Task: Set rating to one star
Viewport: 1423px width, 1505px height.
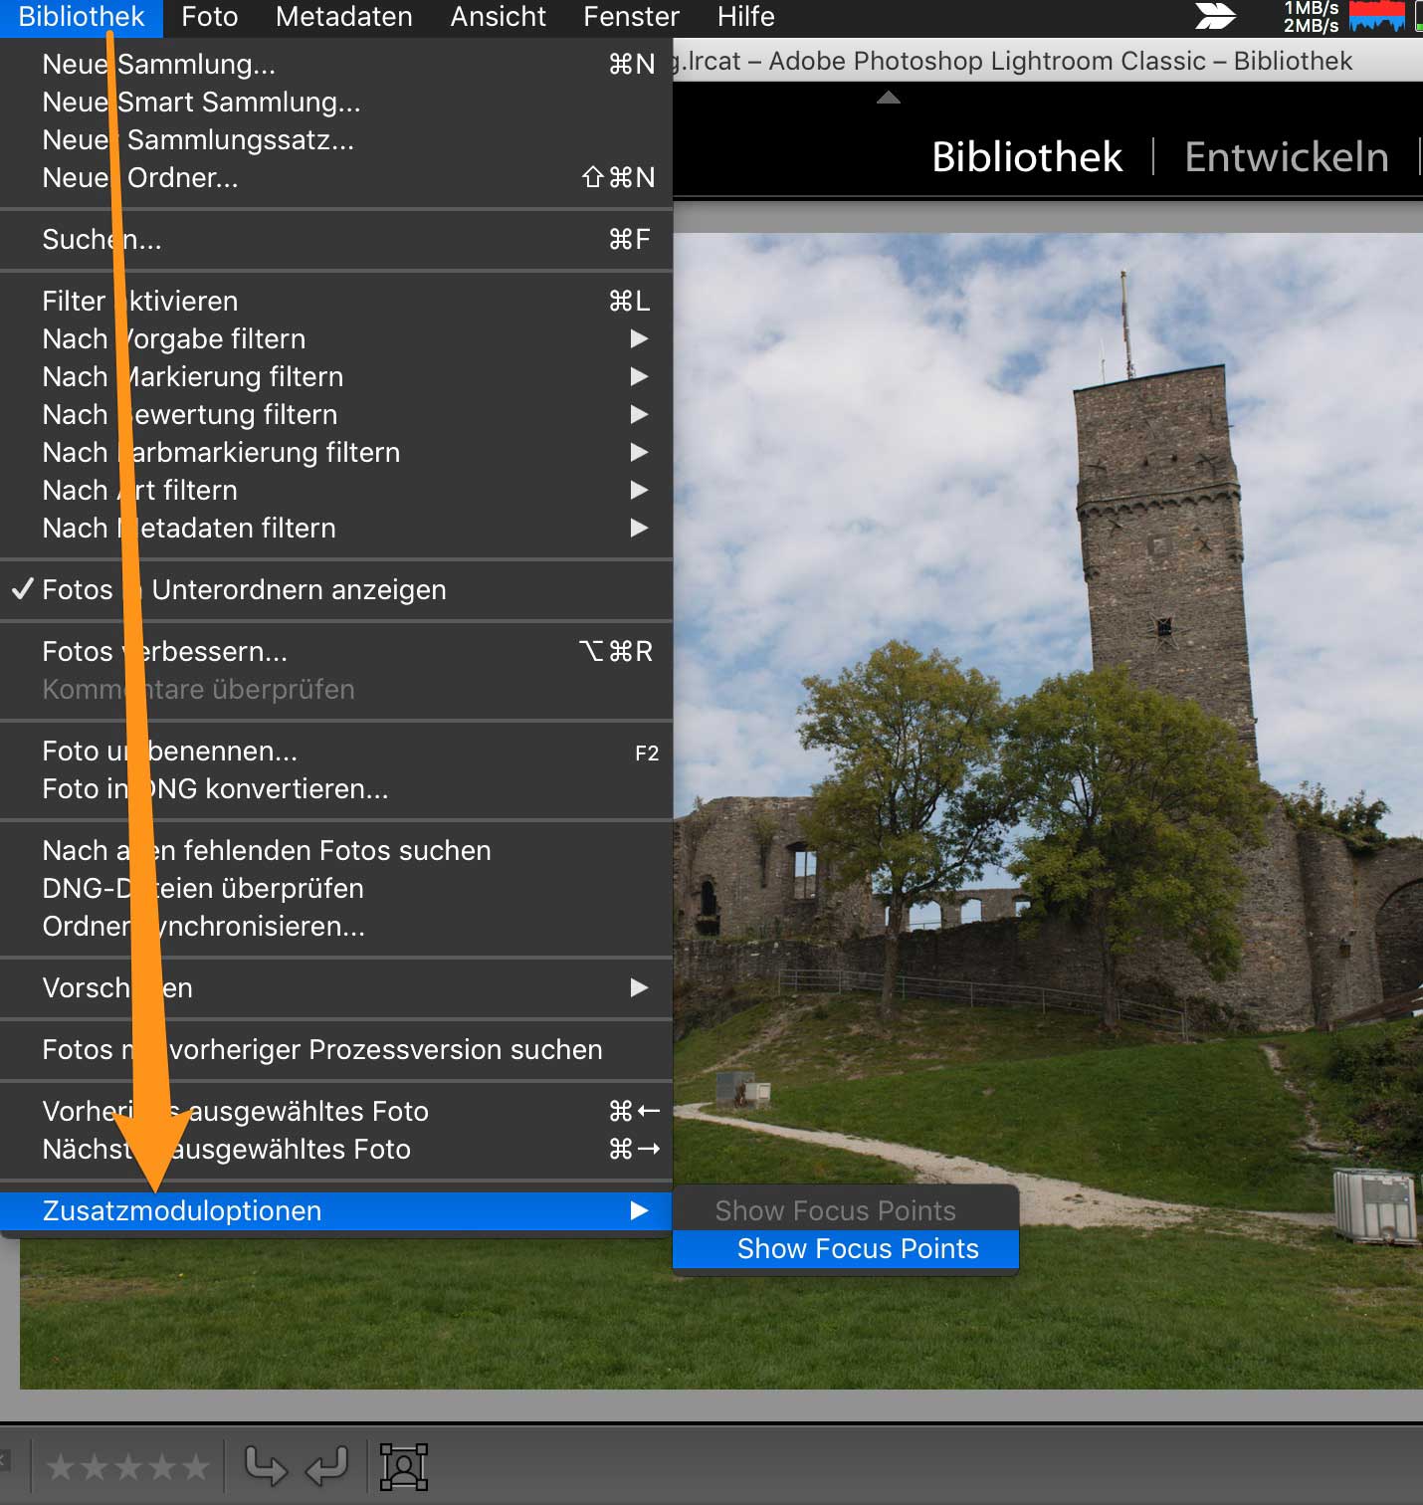Action: [x=61, y=1466]
